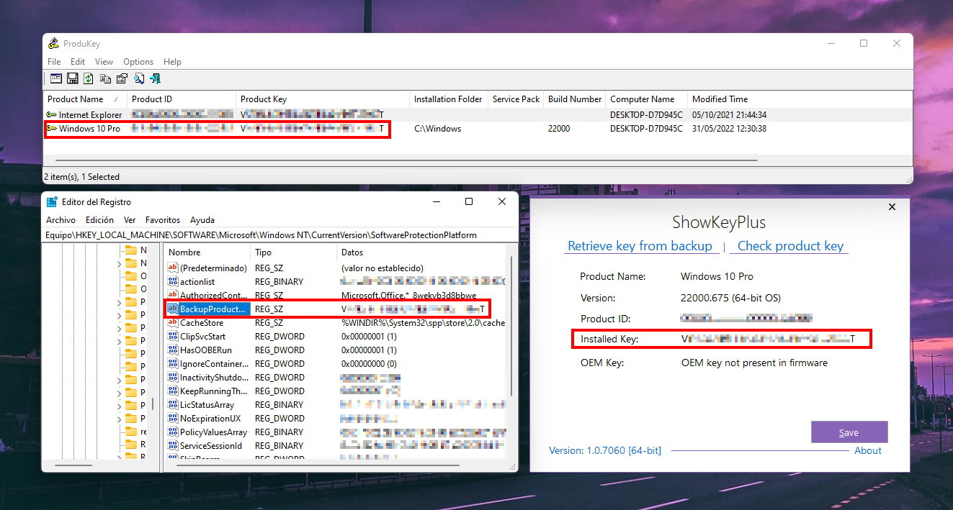Switch to the Check product key tab
The height and width of the screenshot is (510, 953).
[789, 246]
